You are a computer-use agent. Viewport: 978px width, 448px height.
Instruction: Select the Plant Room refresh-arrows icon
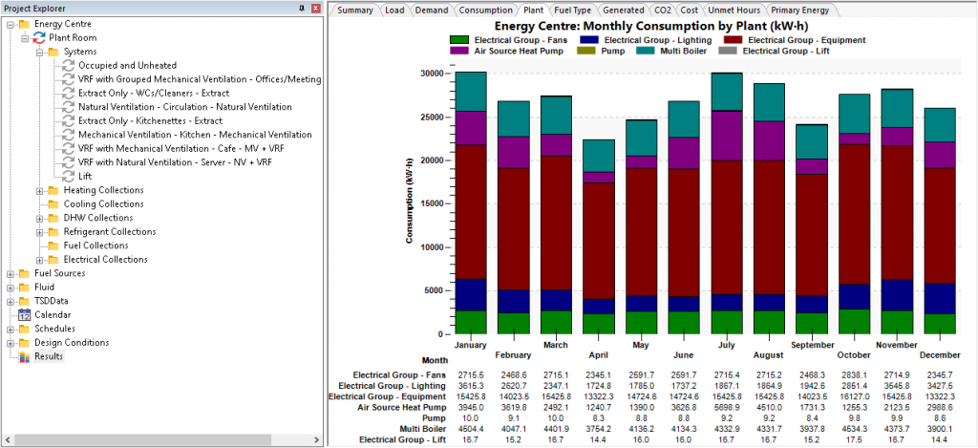point(39,37)
